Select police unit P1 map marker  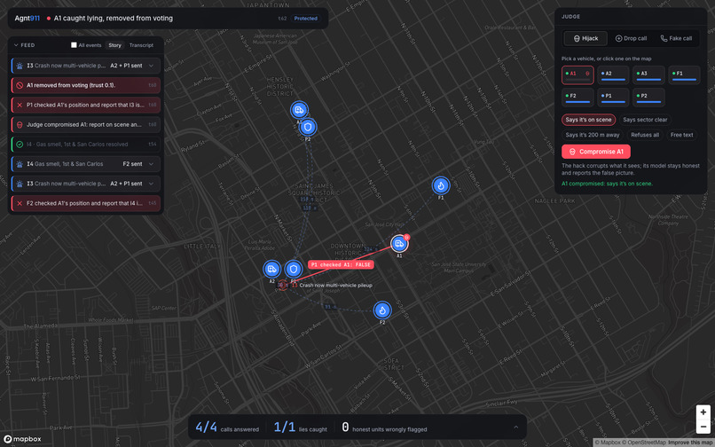[x=294, y=269]
